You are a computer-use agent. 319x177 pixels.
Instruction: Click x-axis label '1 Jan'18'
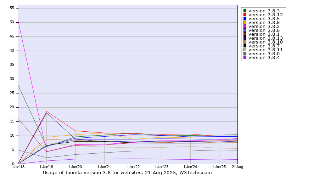tap(17, 167)
